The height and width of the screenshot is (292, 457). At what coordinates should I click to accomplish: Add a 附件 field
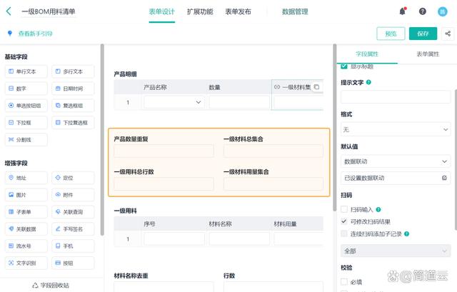(x=73, y=195)
